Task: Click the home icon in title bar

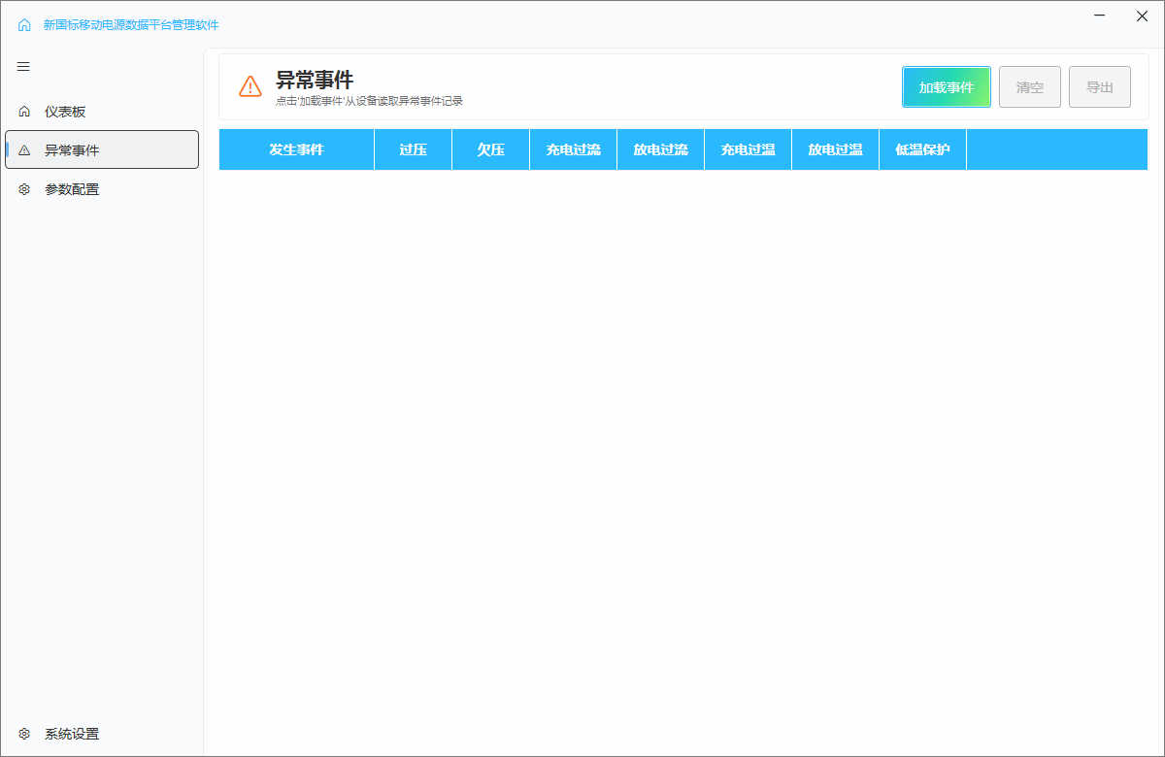Action: pos(24,25)
